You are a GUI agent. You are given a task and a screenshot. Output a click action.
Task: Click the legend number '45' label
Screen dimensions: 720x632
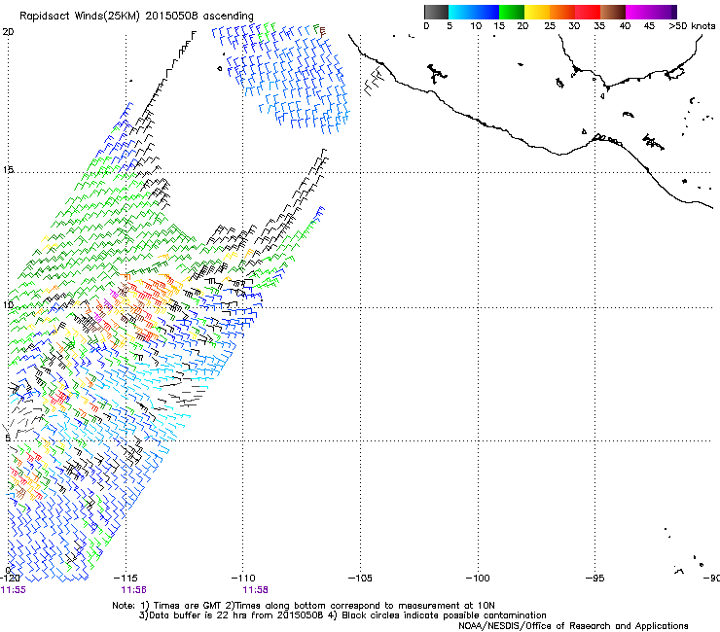pos(649,26)
